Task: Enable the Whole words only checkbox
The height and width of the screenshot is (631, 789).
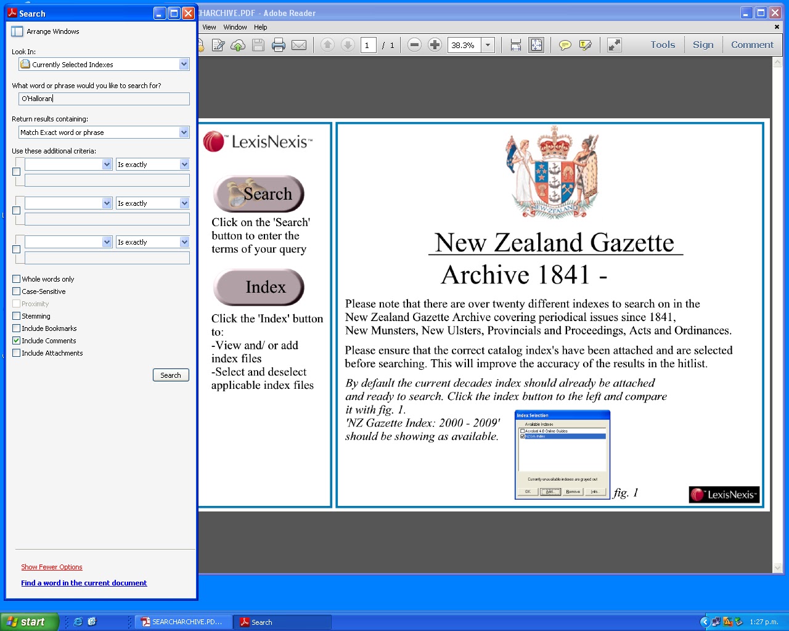Action: [16, 279]
